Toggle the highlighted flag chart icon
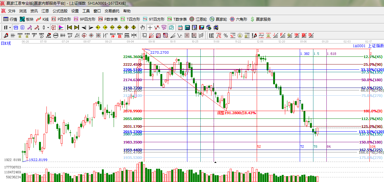The width and height of the screenshot is (384, 182). click(61, 27)
